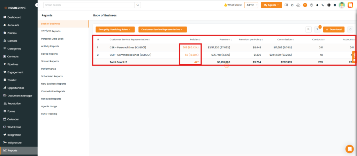Select Pipelines in the left sidebar
Image resolution: width=357 pixels, height=156 pixels.
[13, 64]
